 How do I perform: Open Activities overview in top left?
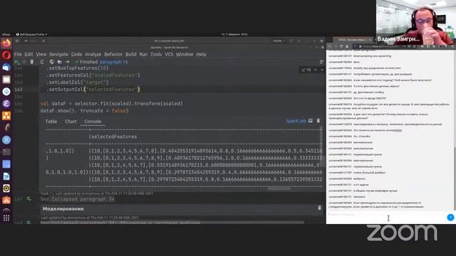tap(6, 34)
